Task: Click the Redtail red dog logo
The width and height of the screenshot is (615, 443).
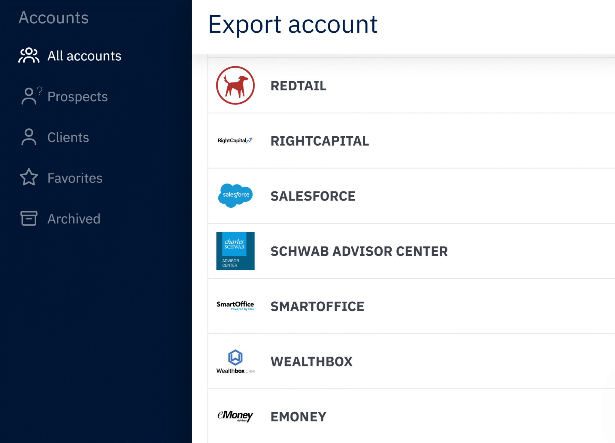Action: point(235,86)
